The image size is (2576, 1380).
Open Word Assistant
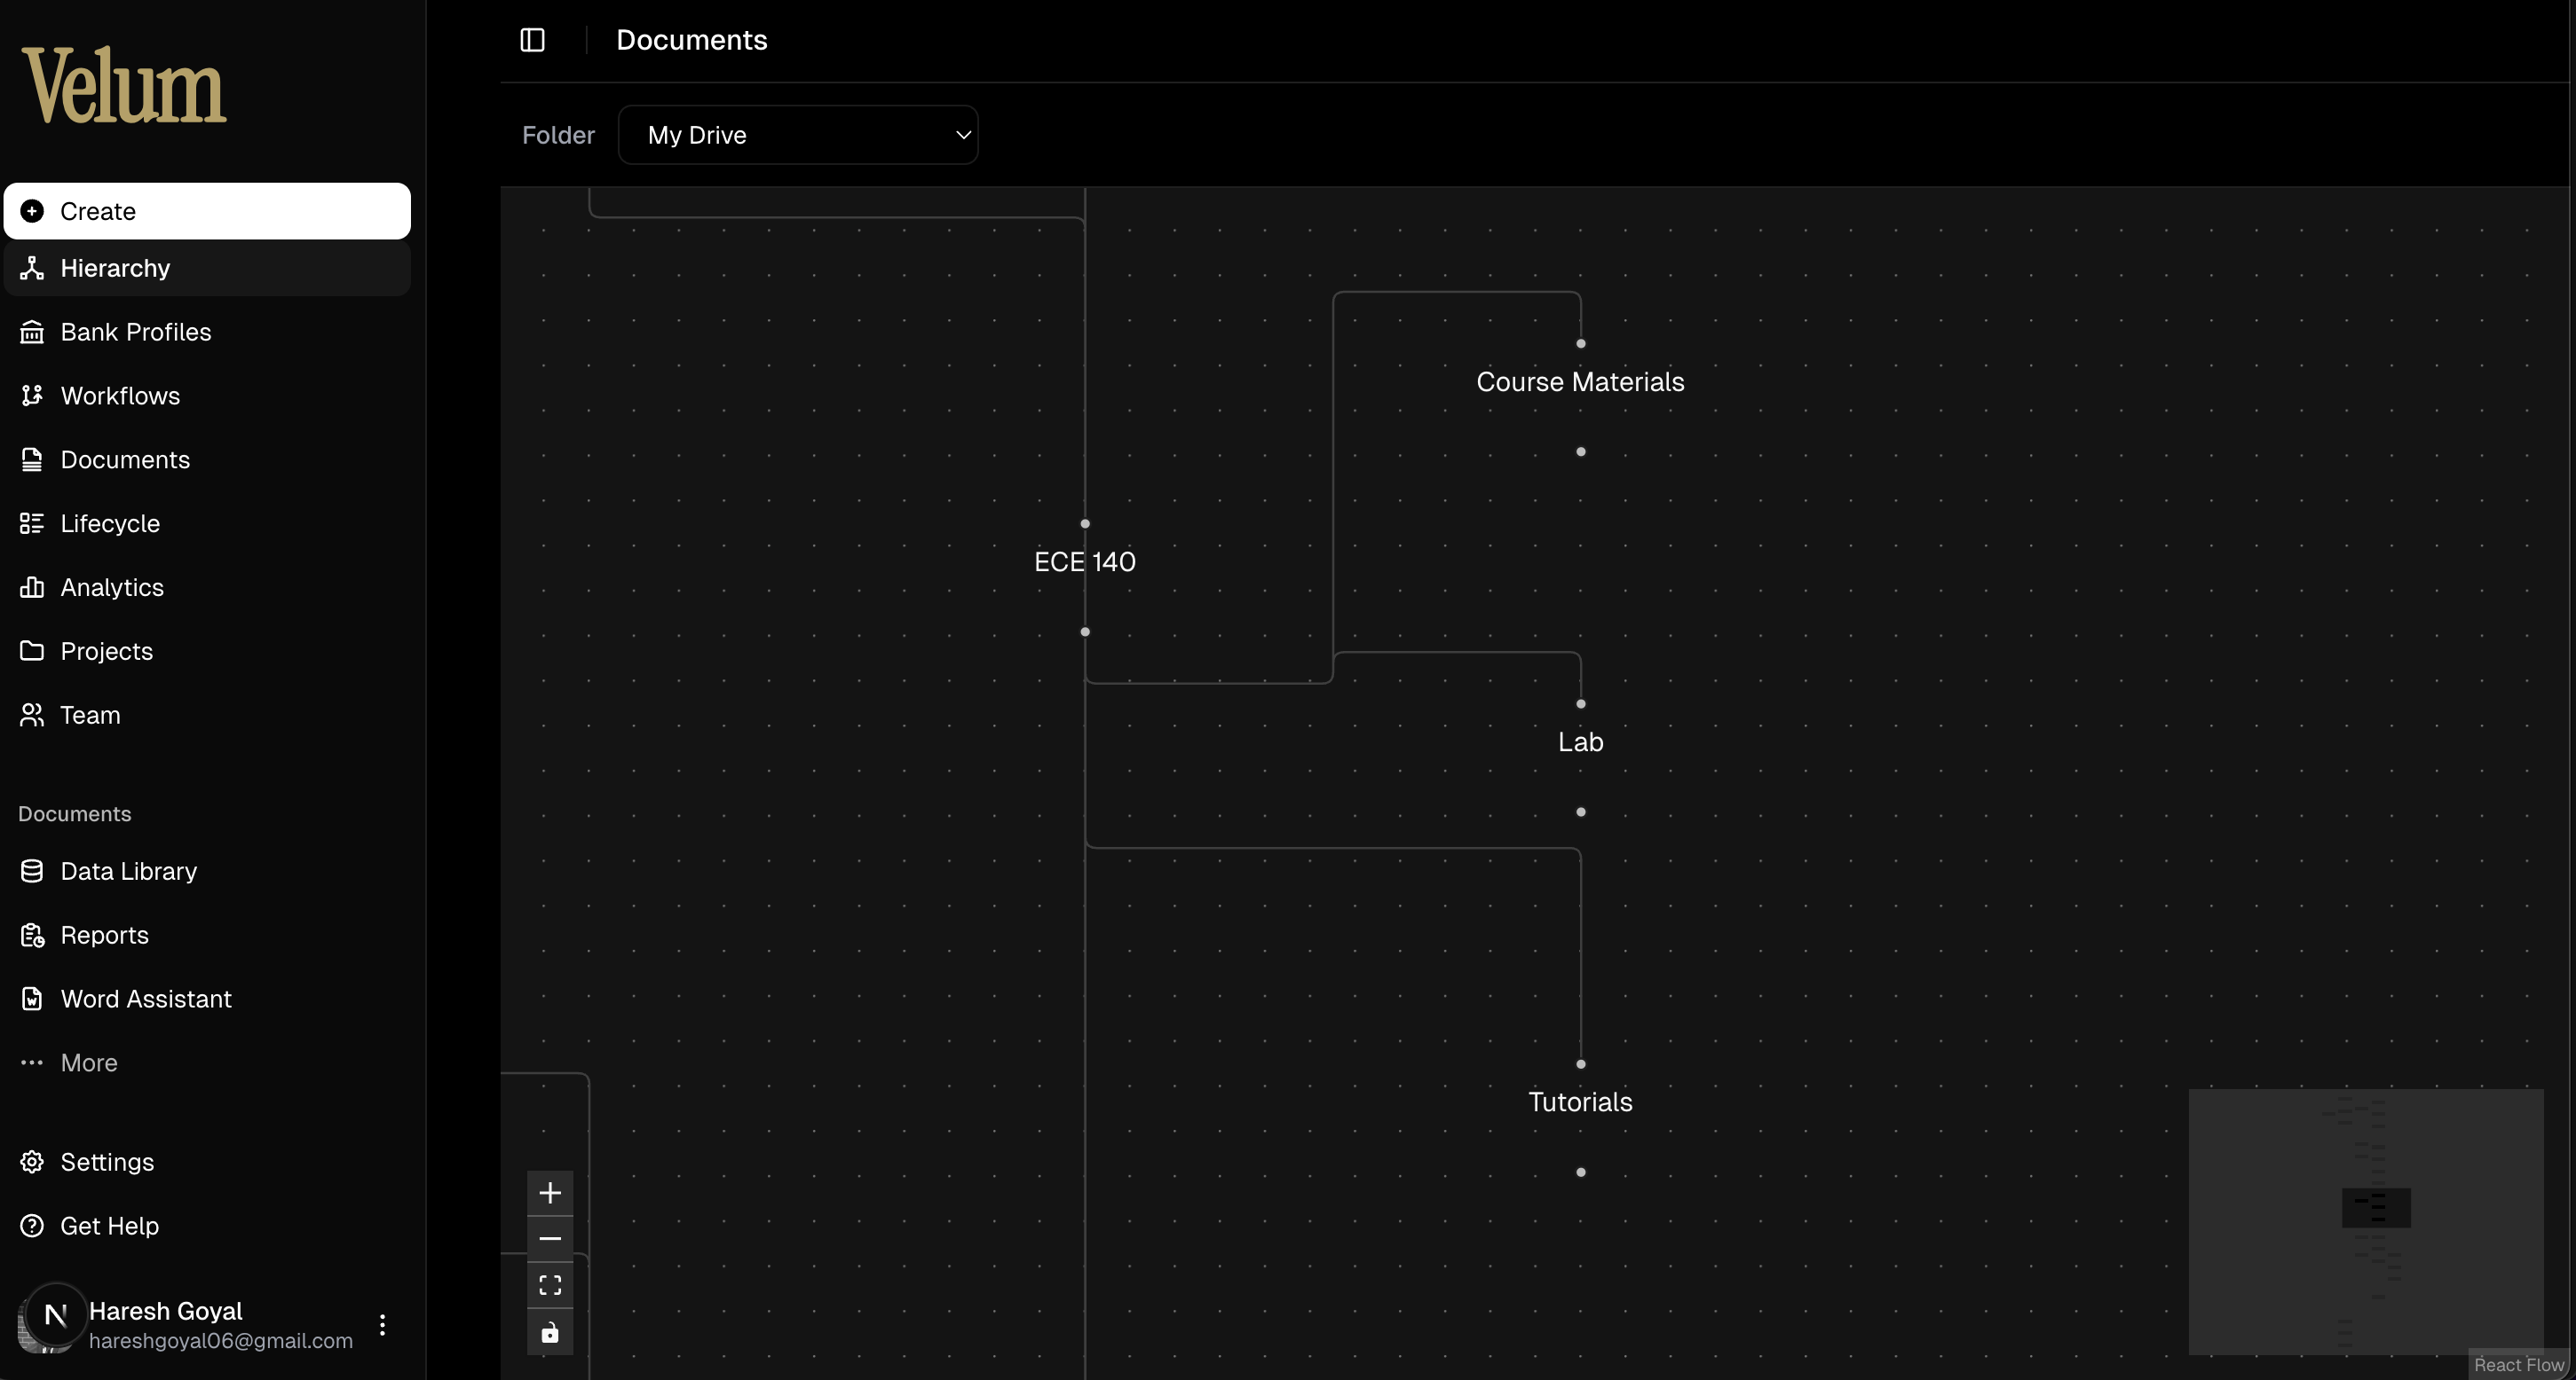145,1000
